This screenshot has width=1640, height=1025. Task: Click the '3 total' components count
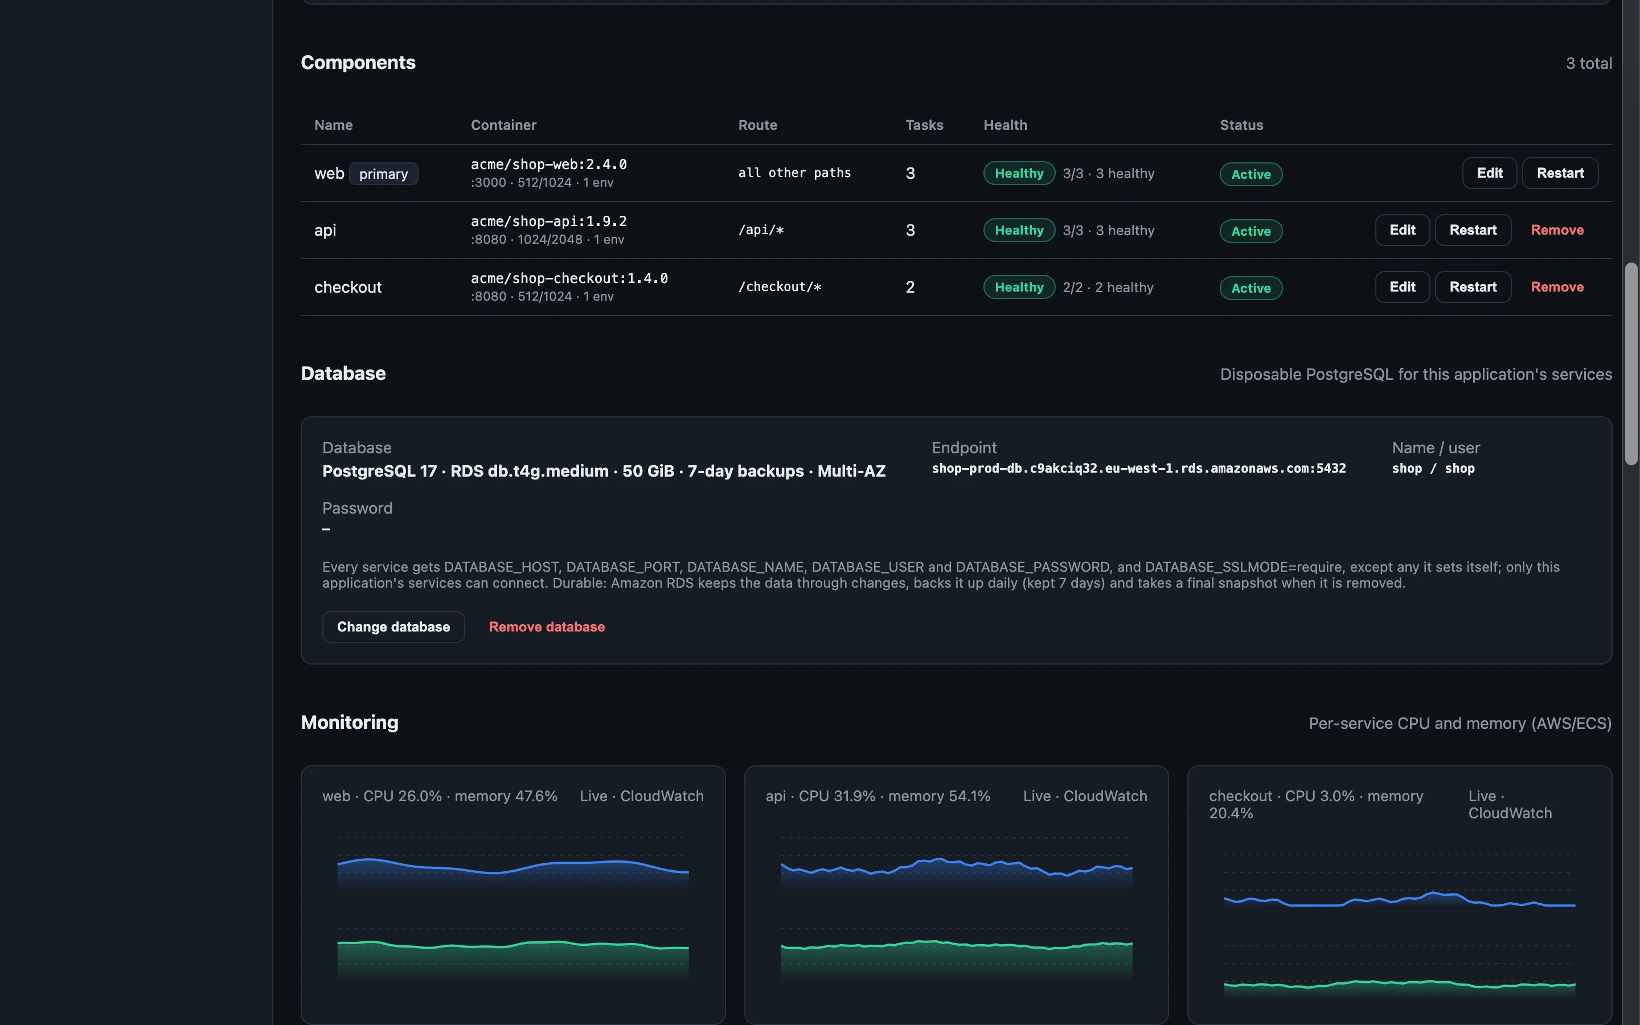point(1589,63)
